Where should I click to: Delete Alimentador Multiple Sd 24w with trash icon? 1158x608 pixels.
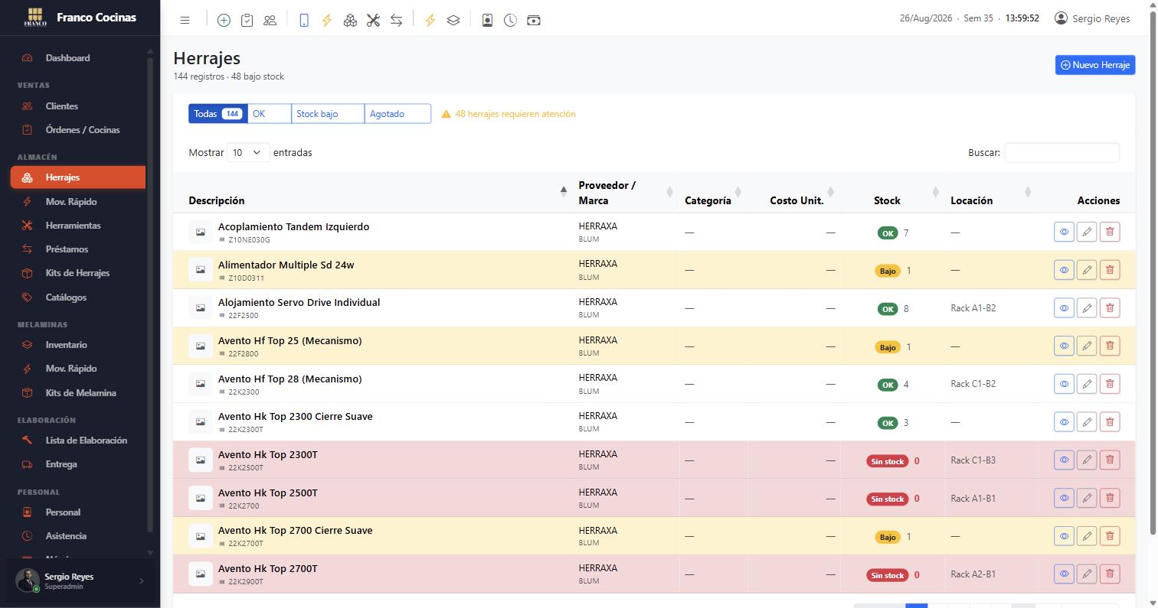[x=1110, y=270]
